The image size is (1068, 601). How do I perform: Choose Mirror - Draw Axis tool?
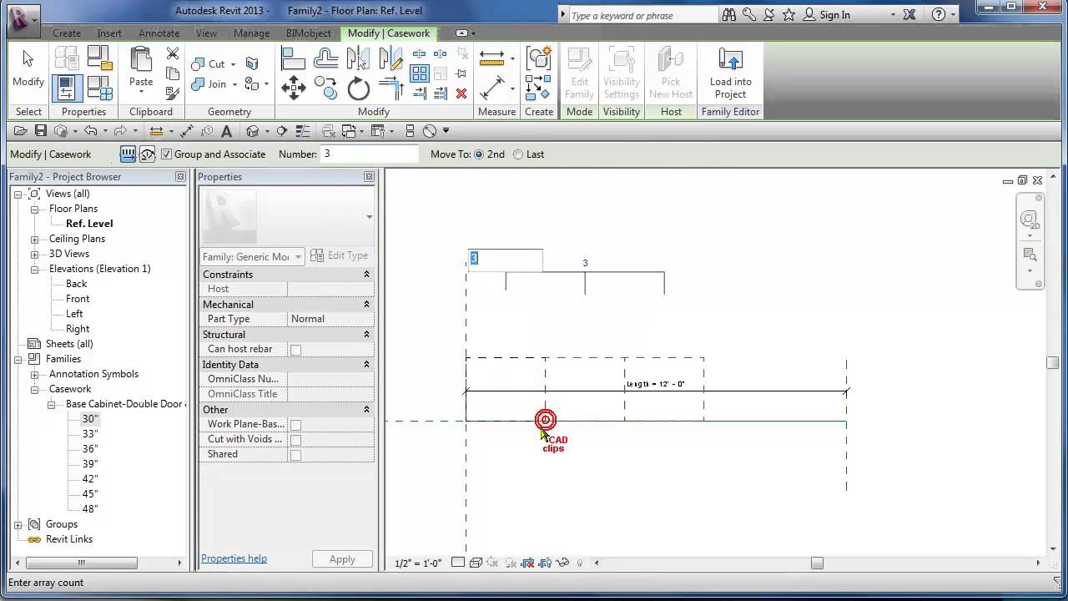tap(390, 58)
